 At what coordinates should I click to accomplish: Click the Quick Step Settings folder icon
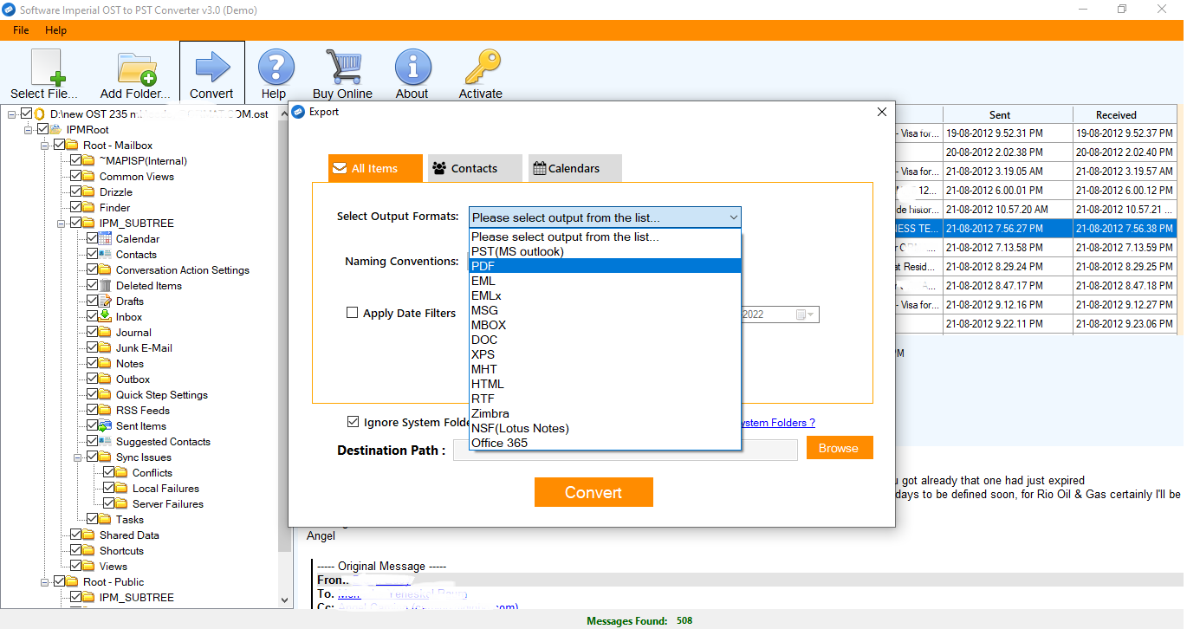(105, 395)
